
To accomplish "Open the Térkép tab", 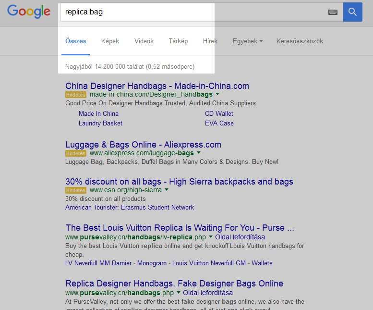I will point(178,41).
